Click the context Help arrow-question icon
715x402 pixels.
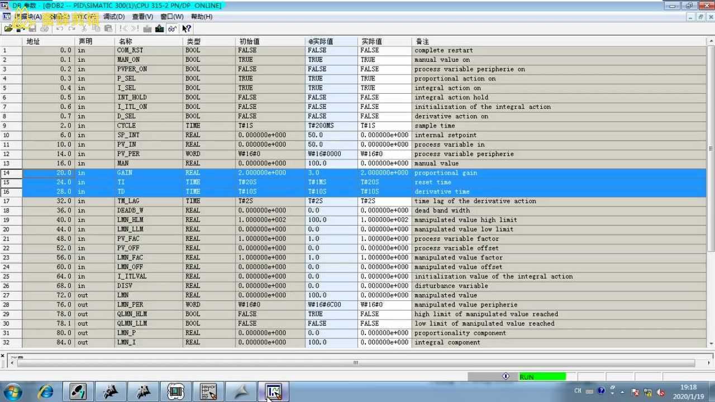pyautogui.click(x=187, y=28)
